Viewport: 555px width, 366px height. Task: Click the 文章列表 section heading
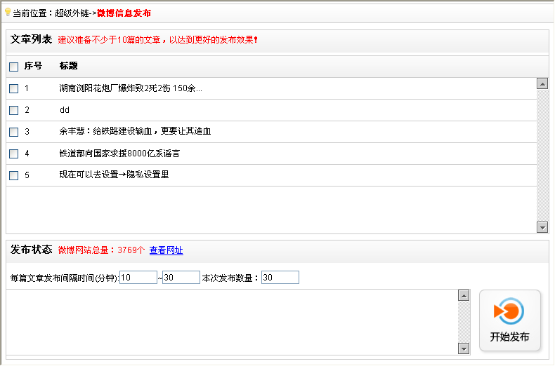31,39
